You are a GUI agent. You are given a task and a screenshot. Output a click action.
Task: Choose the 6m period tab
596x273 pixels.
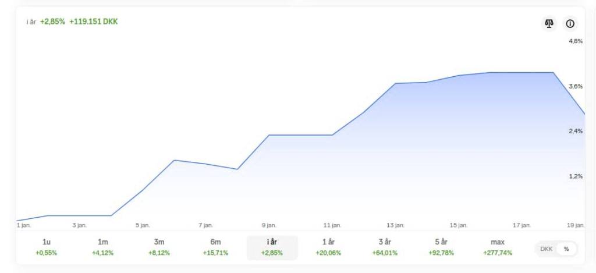point(215,247)
